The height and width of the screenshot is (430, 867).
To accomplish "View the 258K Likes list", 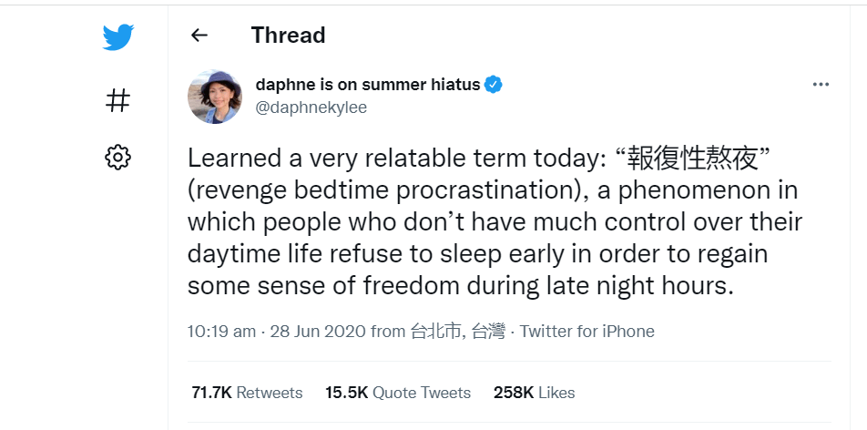I will point(534,393).
